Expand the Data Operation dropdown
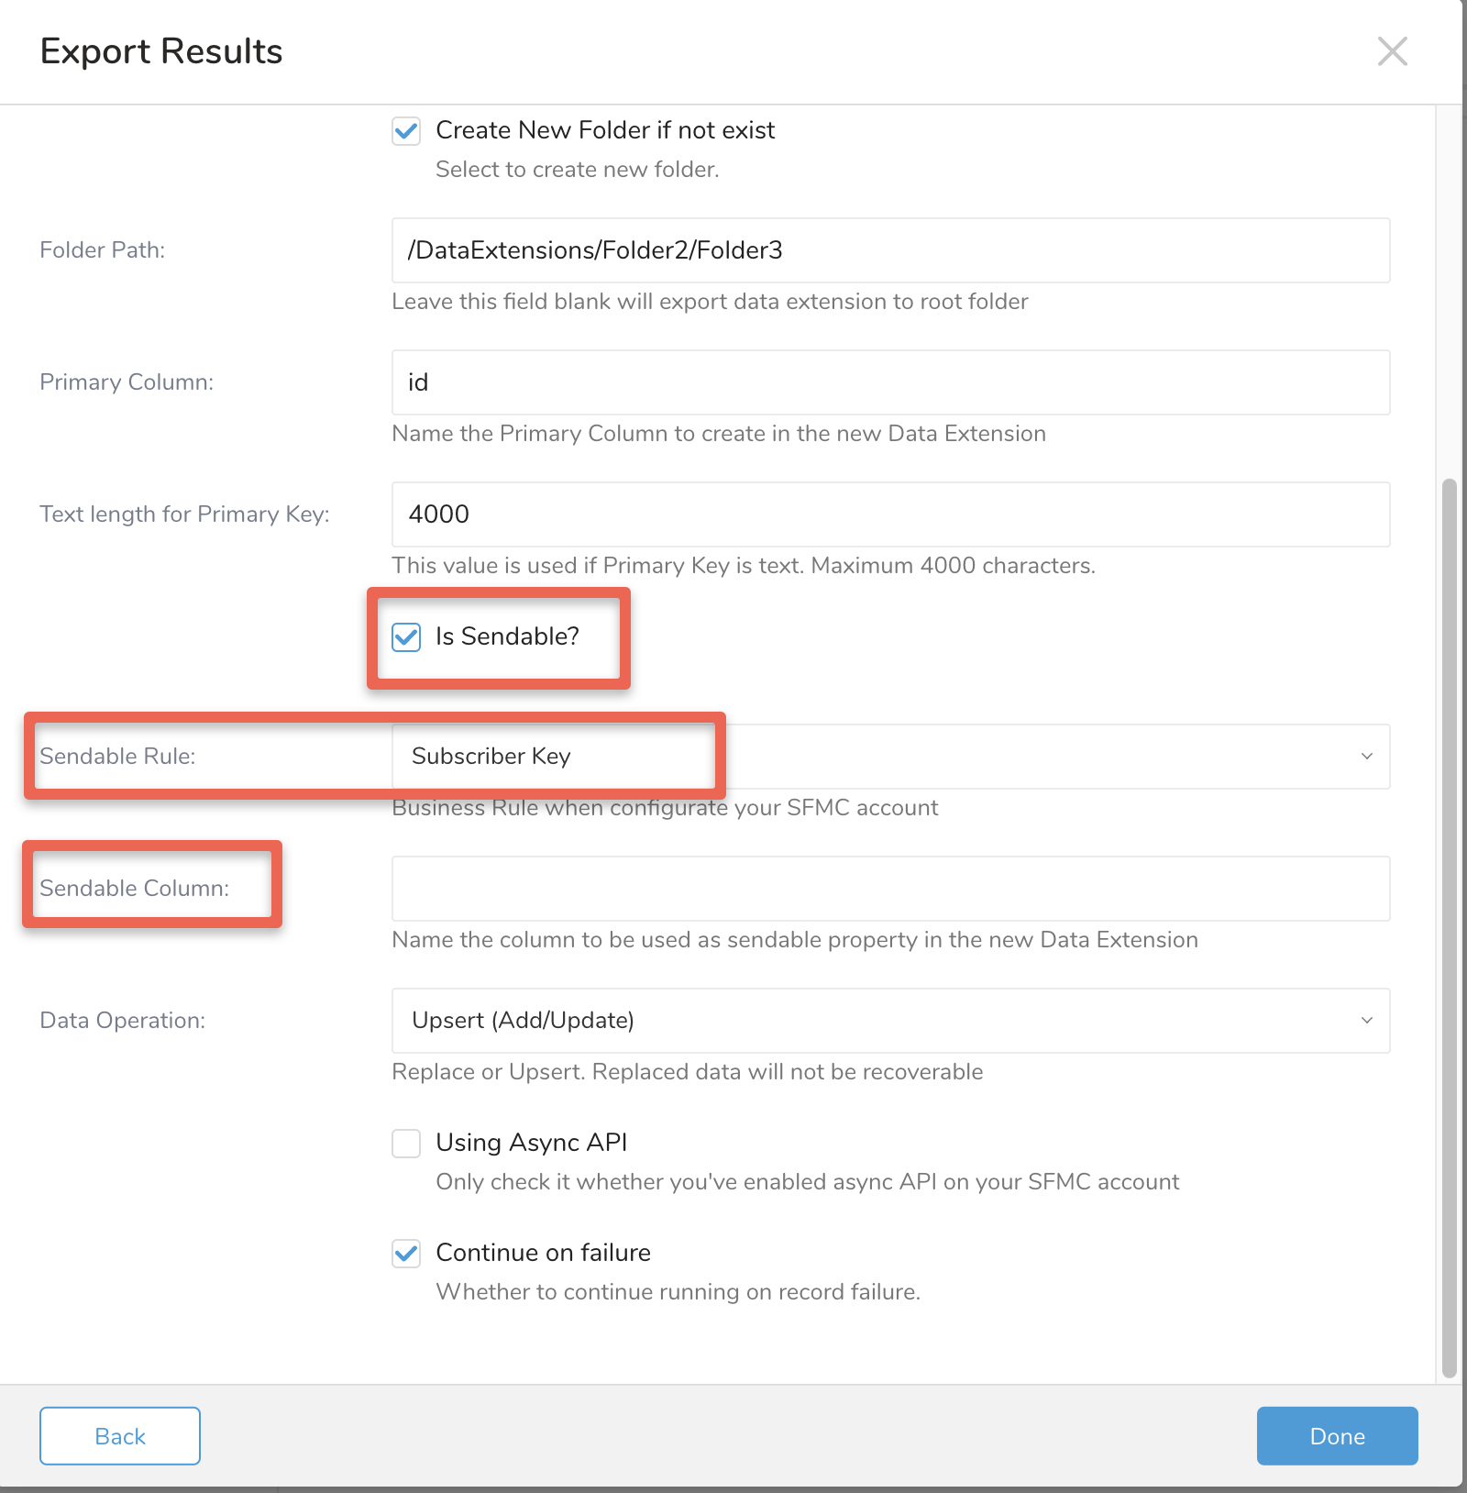Screen dimensions: 1467x1493 click(889, 1021)
